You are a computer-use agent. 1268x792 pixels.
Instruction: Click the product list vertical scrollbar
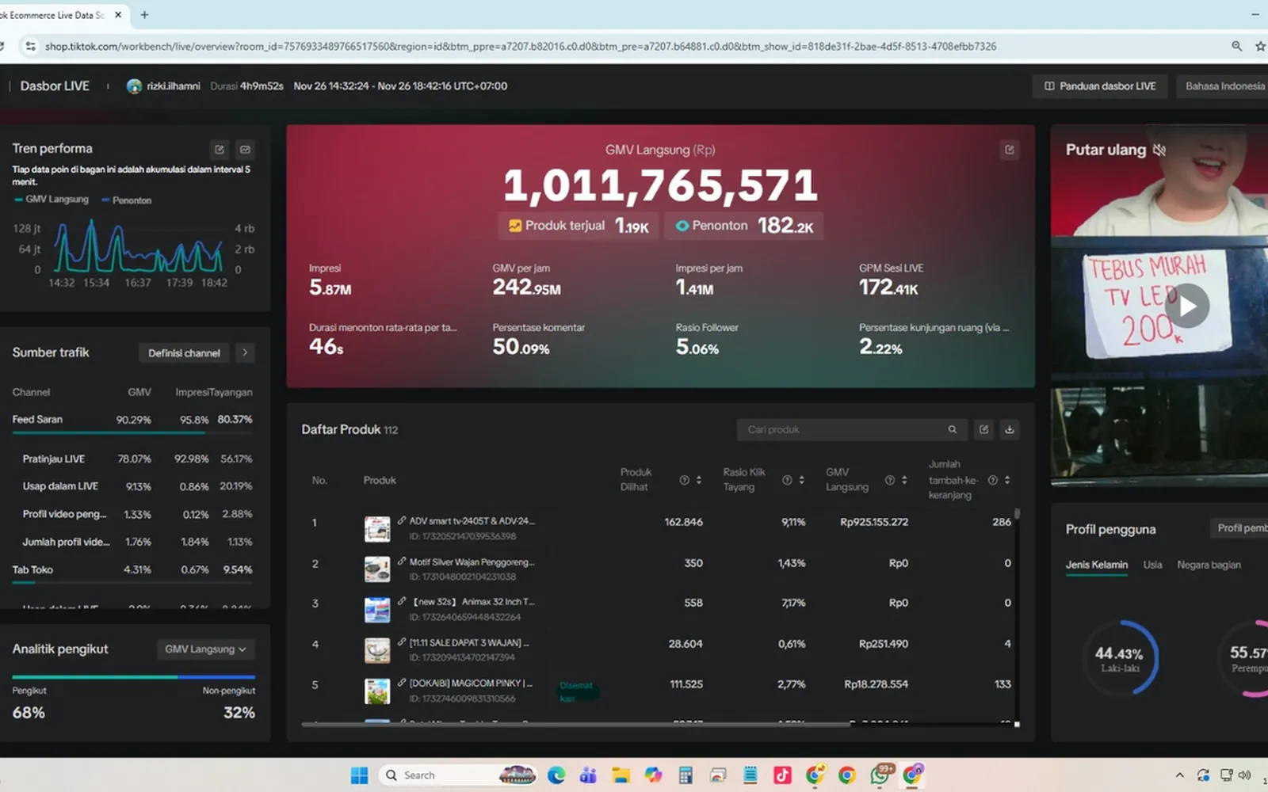click(x=1017, y=514)
